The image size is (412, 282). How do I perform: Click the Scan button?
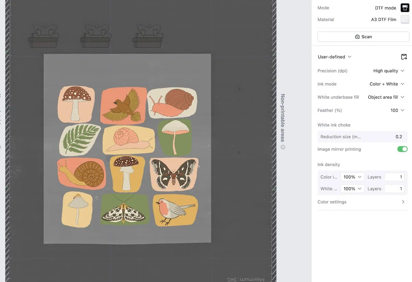click(x=363, y=37)
